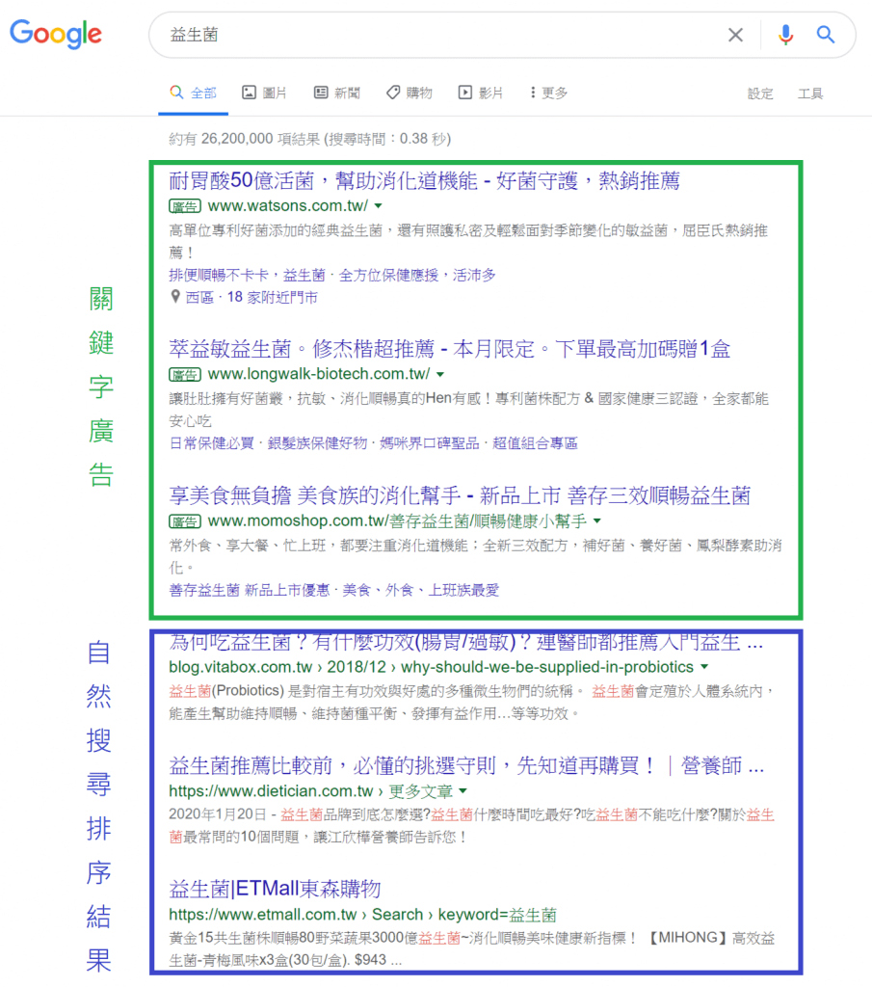Expand dropdown arrow next to www.watsons.com.tw
The height and width of the screenshot is (987, 872).
tap(378, 206)
